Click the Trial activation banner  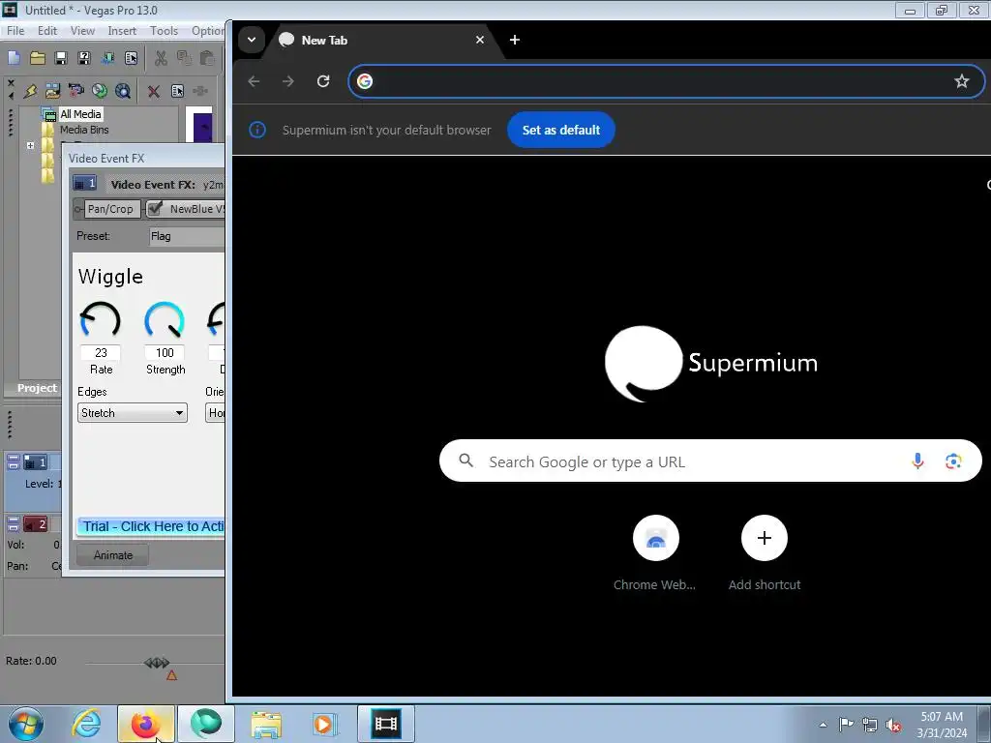(x=150, y=526)
